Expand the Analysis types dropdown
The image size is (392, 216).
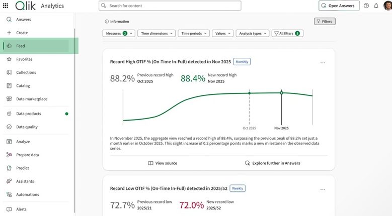pos(253,34)
